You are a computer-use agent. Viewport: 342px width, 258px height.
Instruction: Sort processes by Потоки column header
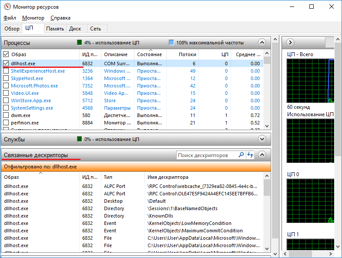pyautogui.click(x=182, y=54)
